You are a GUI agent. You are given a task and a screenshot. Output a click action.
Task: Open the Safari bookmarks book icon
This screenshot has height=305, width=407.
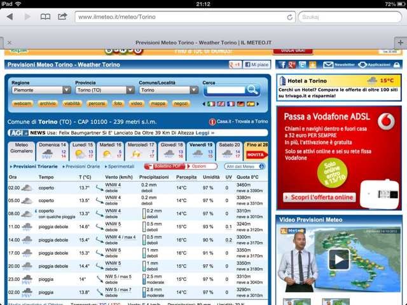[x=45, y=17]
